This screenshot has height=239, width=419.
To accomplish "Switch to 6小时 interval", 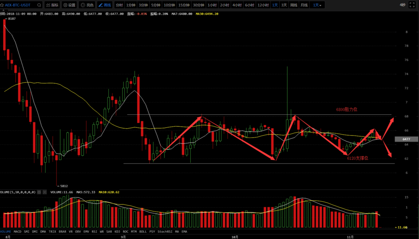I will pos(249,5).
